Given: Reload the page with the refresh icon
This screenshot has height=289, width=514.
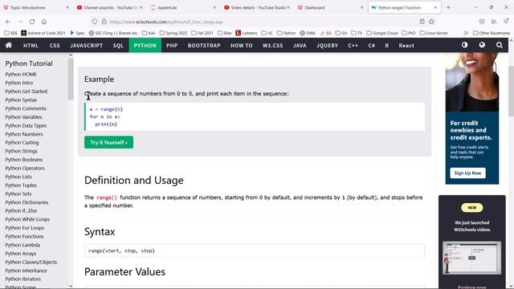Looking at the screenshot, I should [x=32, y=22].
